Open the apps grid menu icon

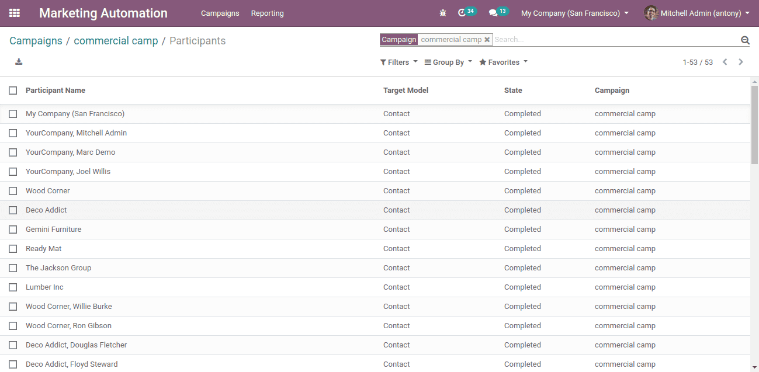15,13
